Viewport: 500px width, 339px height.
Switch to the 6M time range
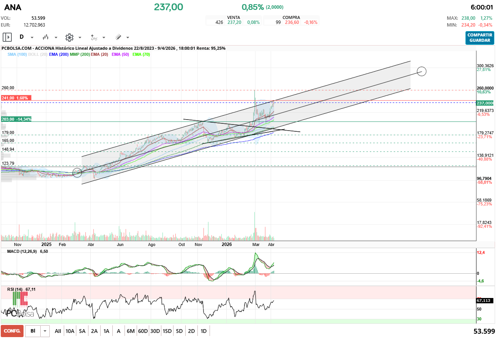tap(131, 331)
